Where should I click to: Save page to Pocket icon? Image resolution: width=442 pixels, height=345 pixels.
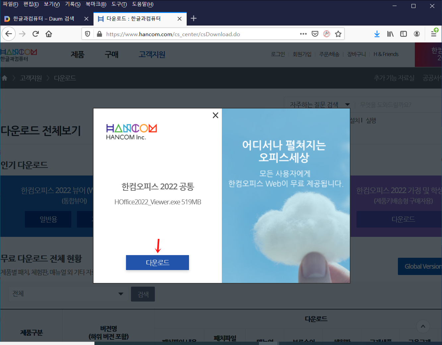tap(315, 34)
